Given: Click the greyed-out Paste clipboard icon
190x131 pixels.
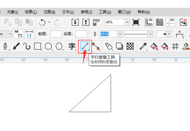Looking at the screenshot, I should tap(29, 22).
